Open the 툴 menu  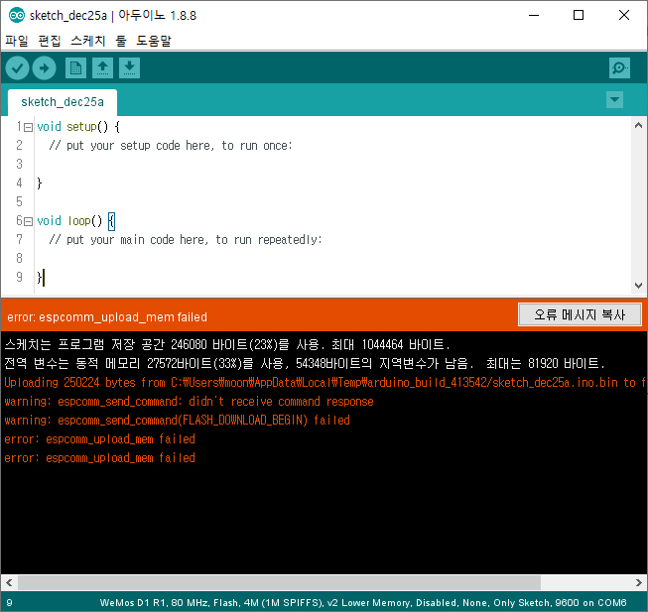pyautogui.click(x=121, y=41)
